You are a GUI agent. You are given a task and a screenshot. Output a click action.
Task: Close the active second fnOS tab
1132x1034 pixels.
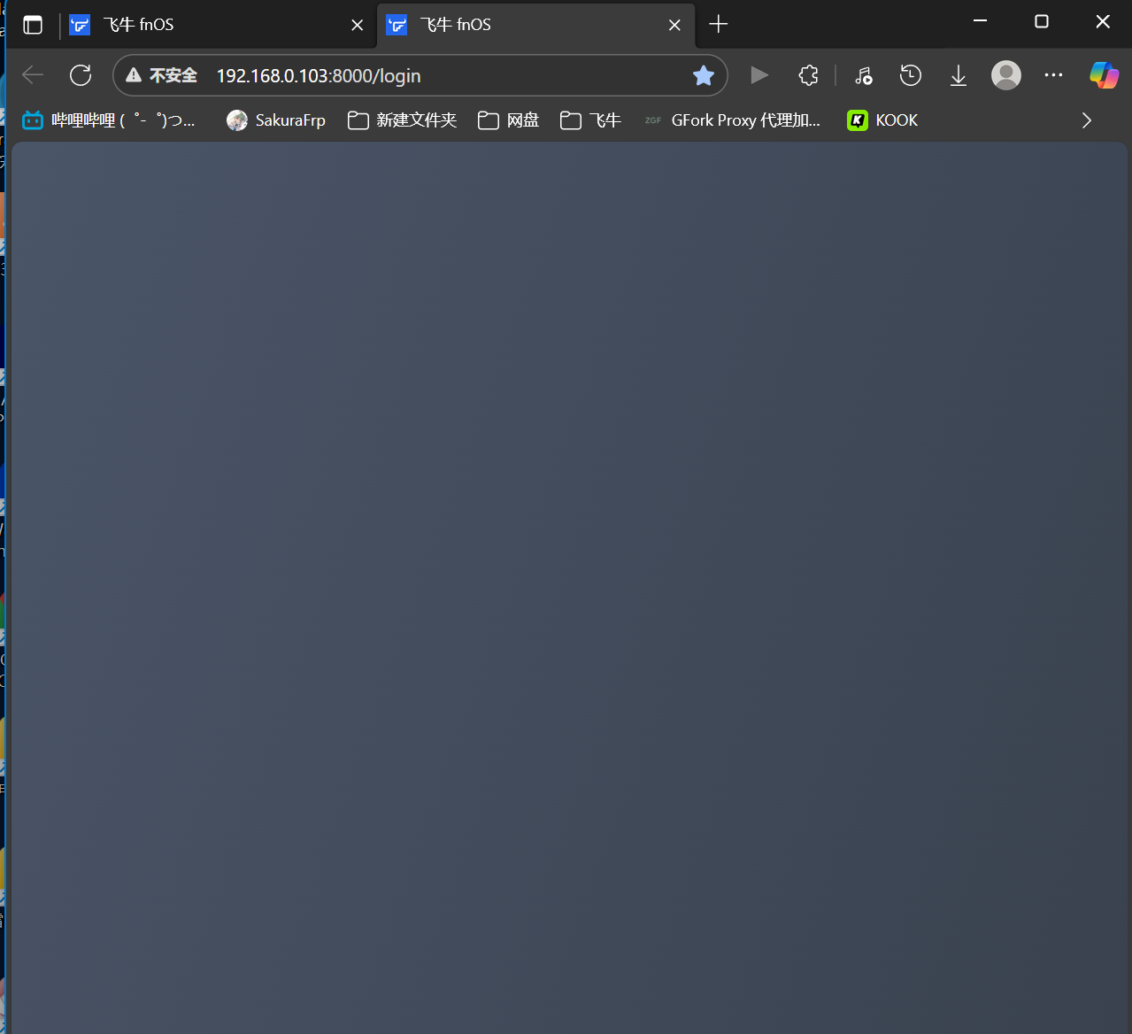pyautogui.click(x=674, y=25)
